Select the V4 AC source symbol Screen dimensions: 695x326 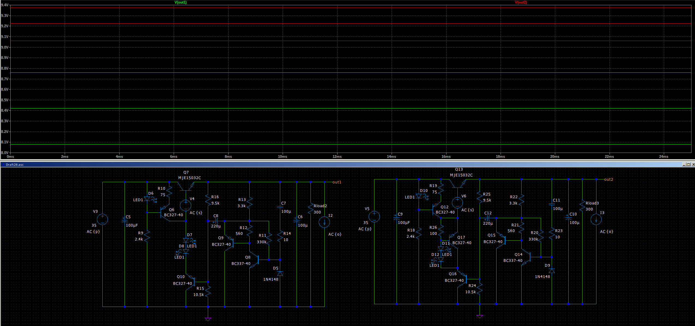click(186, 205)
